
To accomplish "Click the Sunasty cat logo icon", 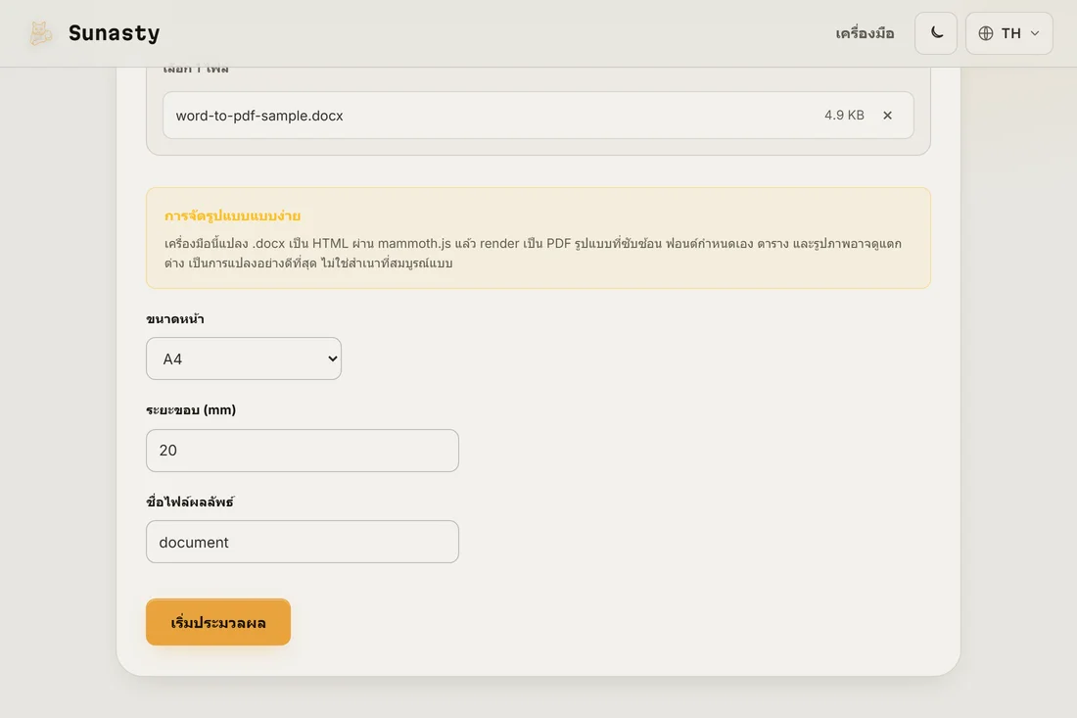I will pos(40,33).
